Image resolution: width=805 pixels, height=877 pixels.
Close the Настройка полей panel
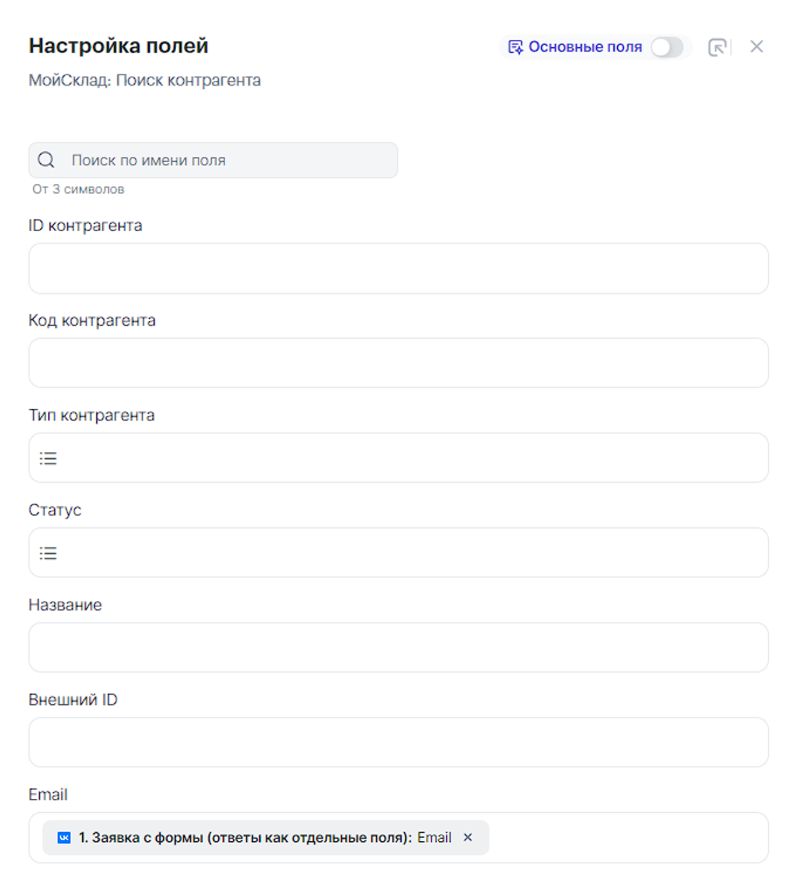coord(757,47)
